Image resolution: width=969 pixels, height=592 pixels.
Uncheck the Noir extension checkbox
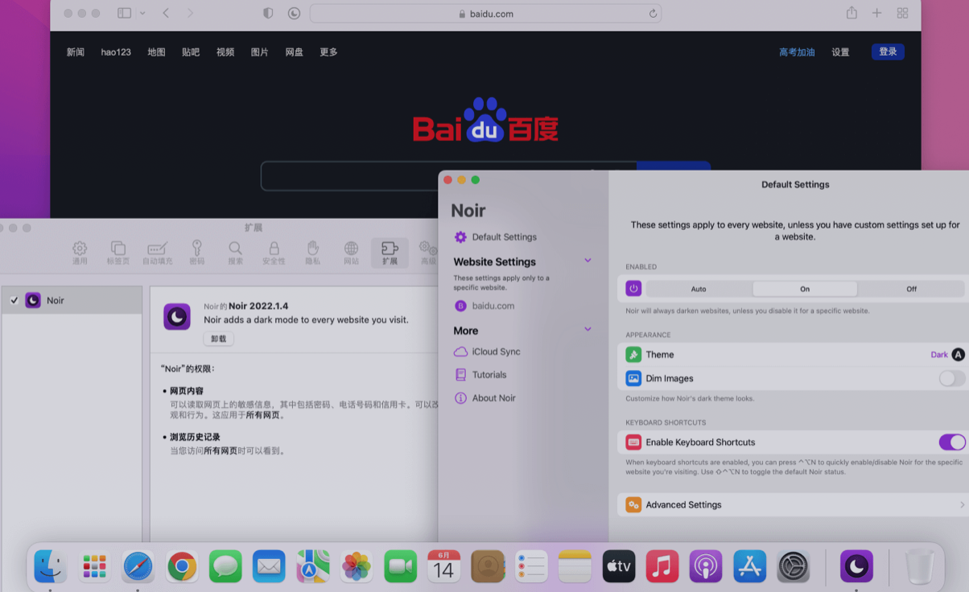tap(14, 299)
